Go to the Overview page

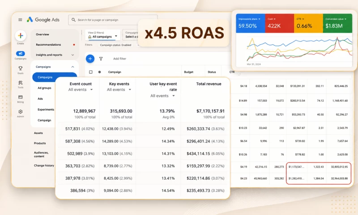43,34
